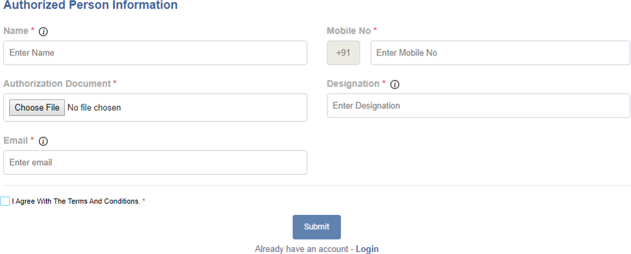Click the info icon beside Name label
Image resolution: width=631 pixels, height=254 pixels.
tap(43, 32)
